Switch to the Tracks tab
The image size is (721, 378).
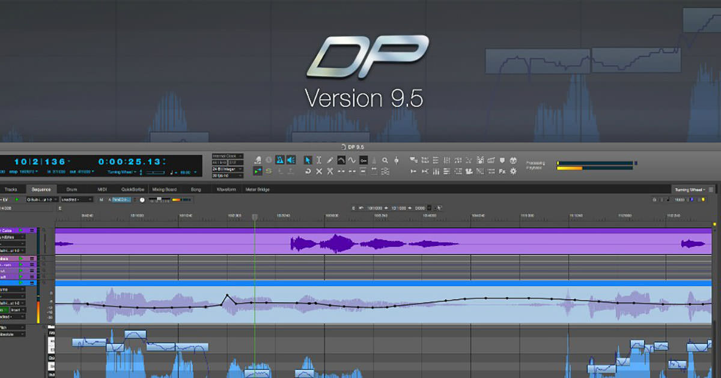coord(11,190)
